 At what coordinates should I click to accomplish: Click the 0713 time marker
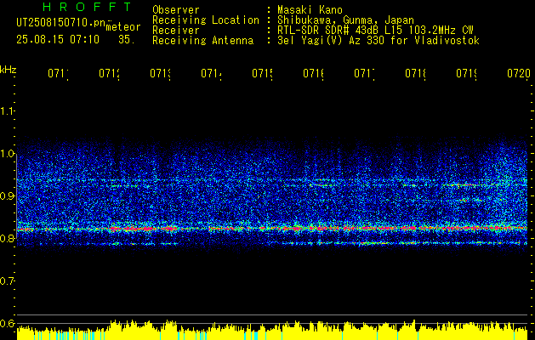pos(160,74)
